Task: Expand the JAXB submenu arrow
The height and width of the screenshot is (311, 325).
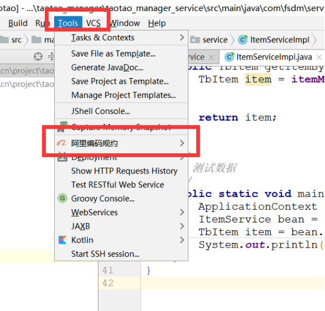Action: coord(182,226)
